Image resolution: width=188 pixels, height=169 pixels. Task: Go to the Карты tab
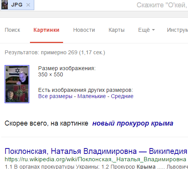click(116, 30)
